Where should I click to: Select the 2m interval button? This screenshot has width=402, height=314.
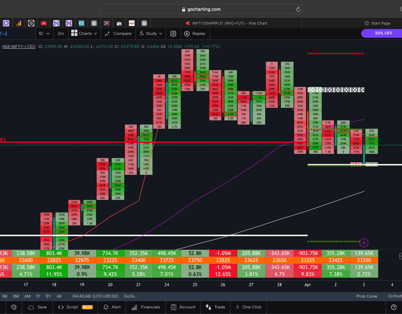pos(61,33)
